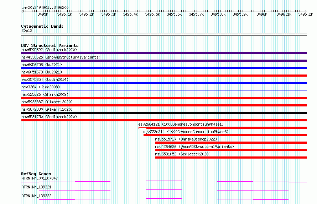The image size is (317, 204).
Task: Select the nsv5872880 (Almarri2020) label
Action: click(x=47, y=109)
